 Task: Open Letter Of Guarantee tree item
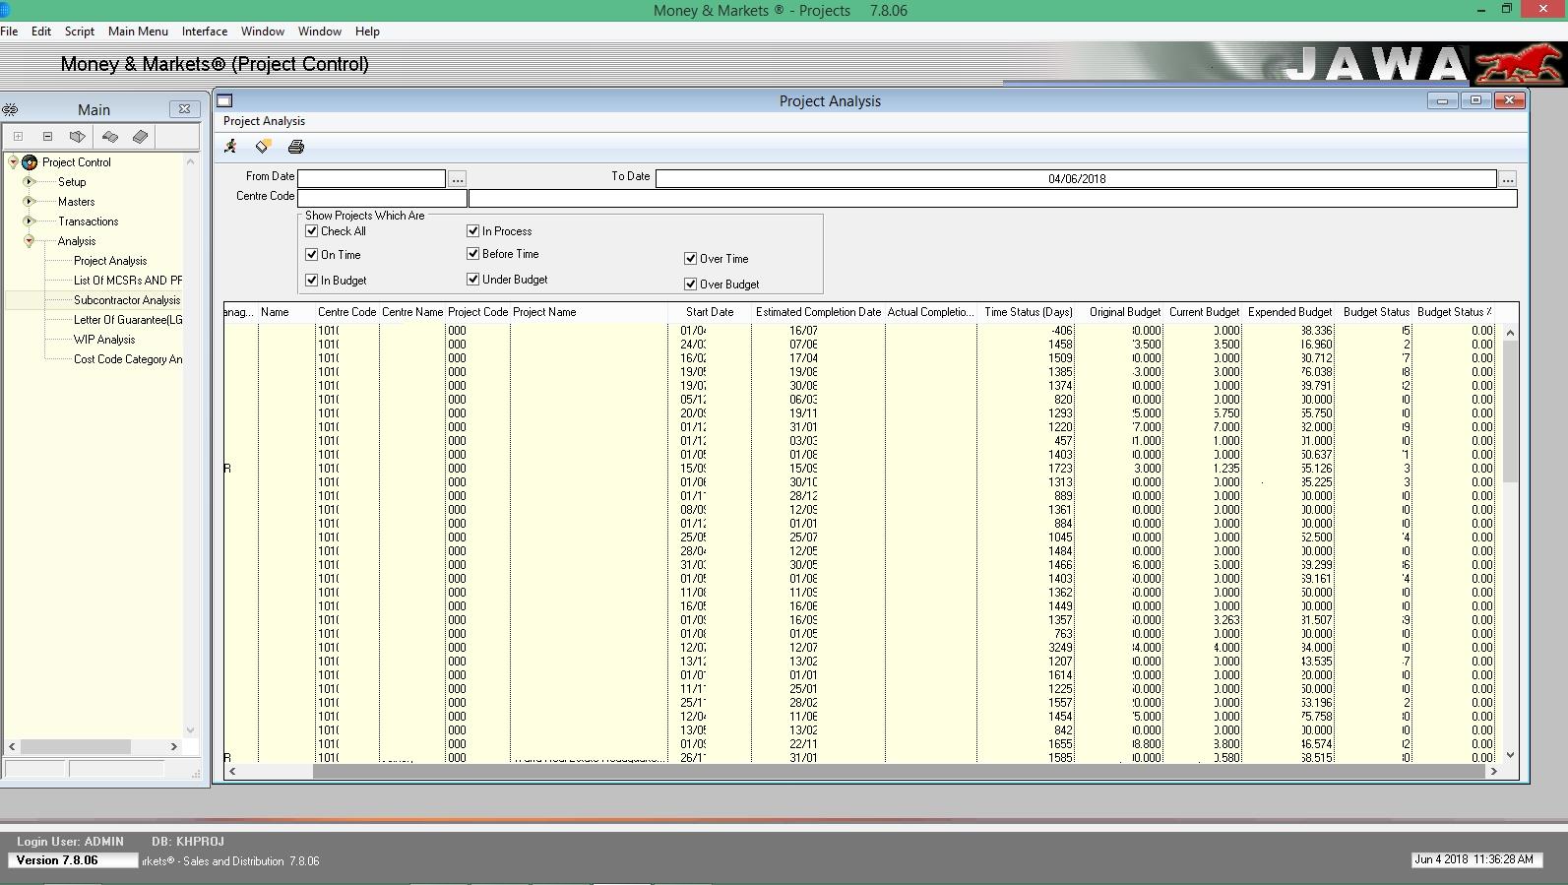pyautogui.click(x=128, y=320)
